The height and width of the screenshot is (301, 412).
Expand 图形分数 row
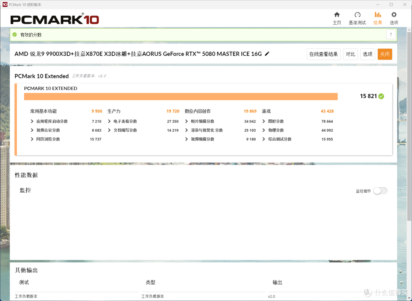click(x=264, y=121)
